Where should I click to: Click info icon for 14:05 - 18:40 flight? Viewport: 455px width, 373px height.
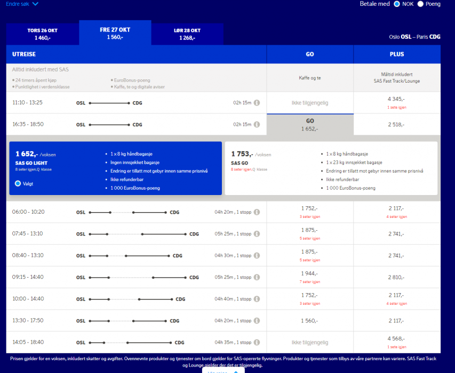(257, 343)
